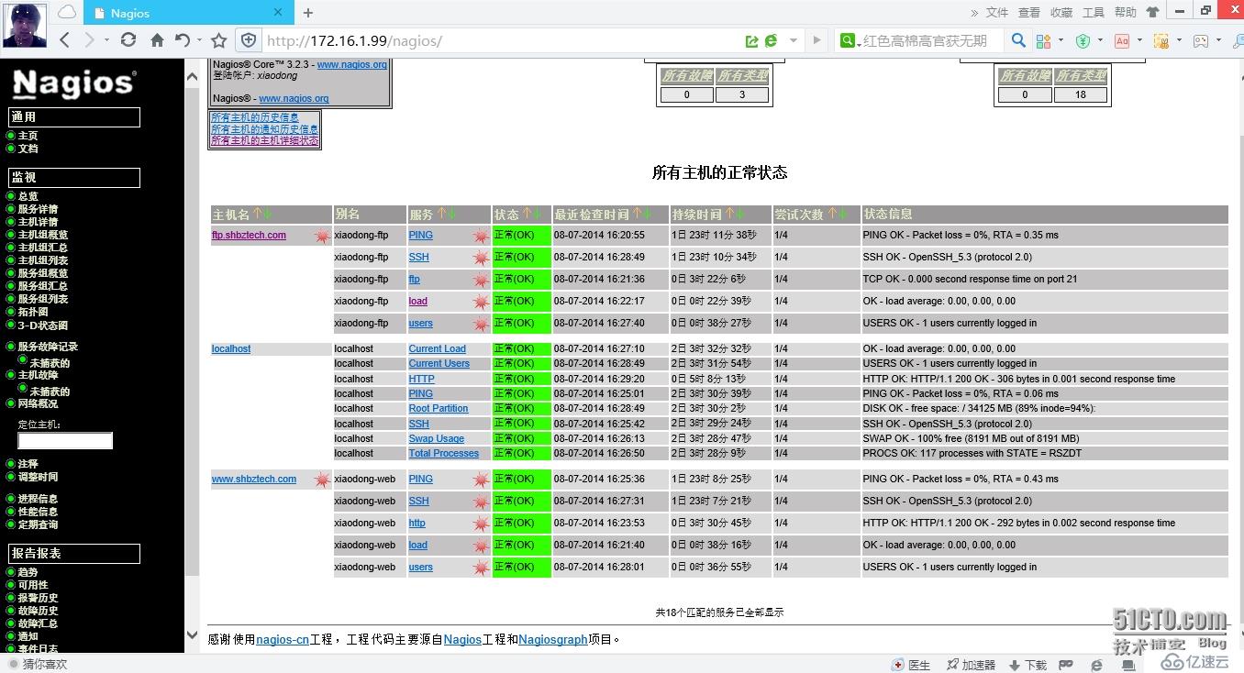Image resolution: width=1244 pixels, height=673 pixels.
Task: Open 帮助 menu
Action: pos(1126,13)
